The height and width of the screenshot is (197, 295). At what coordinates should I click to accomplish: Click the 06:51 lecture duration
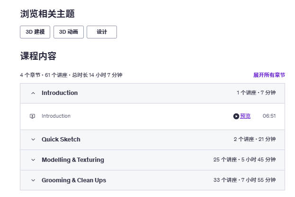pyautogui.click(x=269, y=116)
